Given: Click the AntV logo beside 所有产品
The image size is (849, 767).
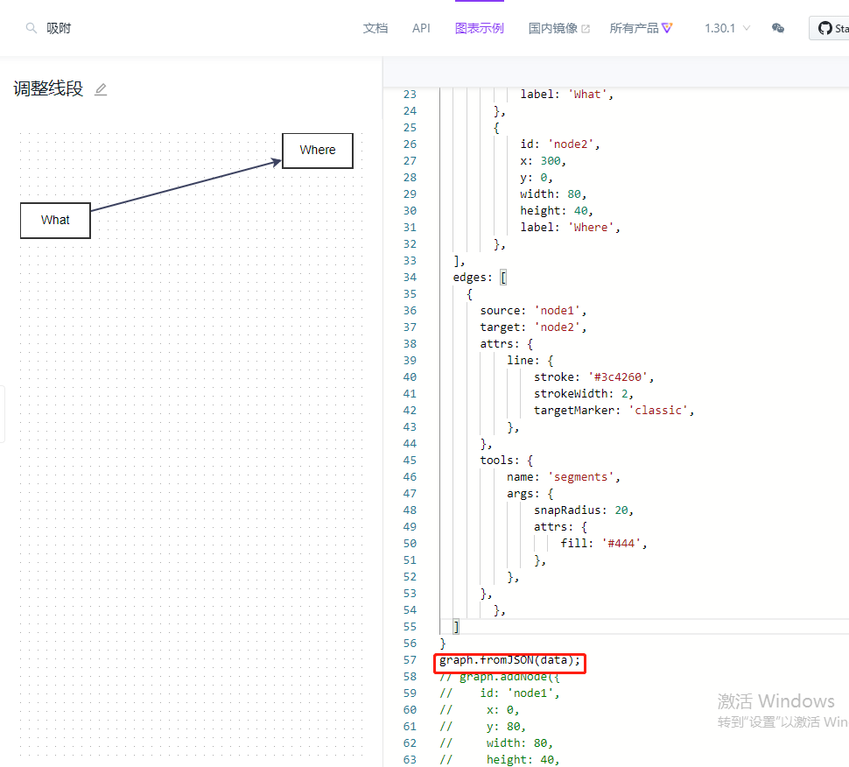Looking at the screenshot, I should (667, 28).
